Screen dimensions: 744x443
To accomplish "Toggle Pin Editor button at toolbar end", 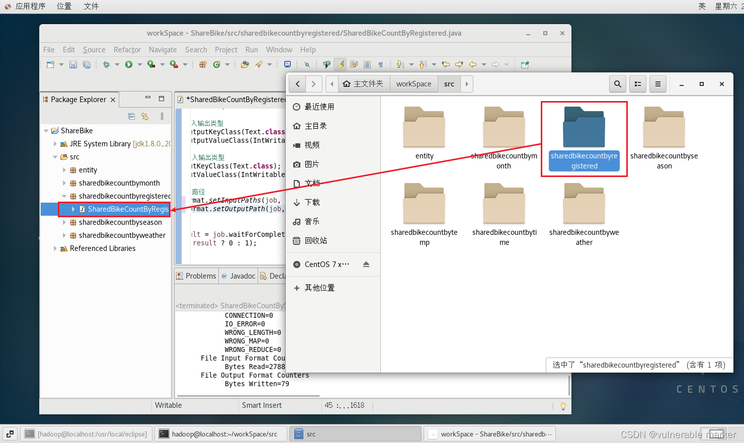I will tap(525, 64).
